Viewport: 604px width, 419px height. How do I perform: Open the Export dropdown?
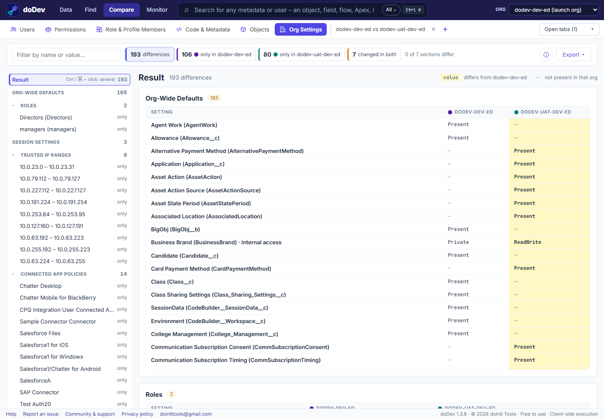tap(574, 54)
